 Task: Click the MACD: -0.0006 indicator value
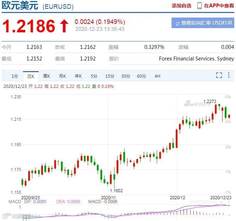(103, 201)
